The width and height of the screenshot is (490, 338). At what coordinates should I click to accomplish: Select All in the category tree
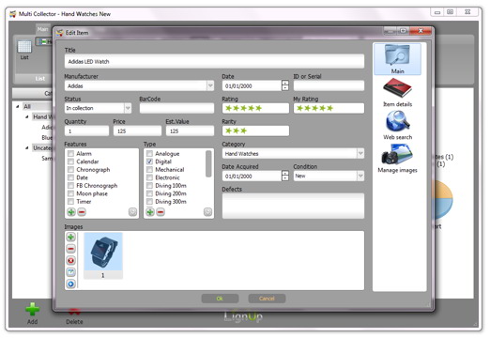pyautogui.click(x=27, y=106)
